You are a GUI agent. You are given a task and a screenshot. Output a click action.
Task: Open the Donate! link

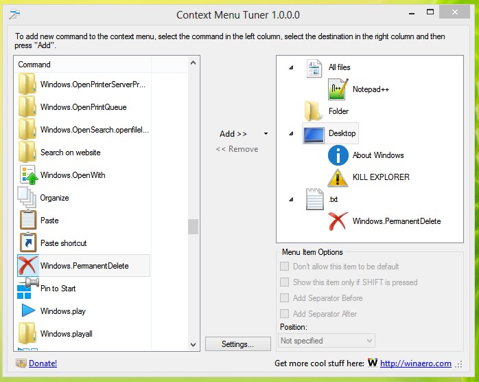click(43, 363)
